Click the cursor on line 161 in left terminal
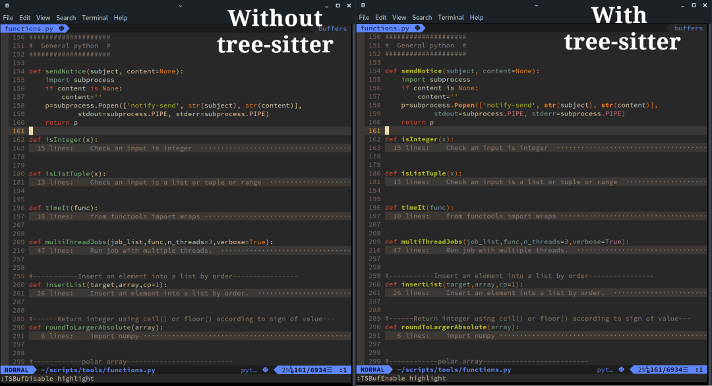This screenshot has width=712, height=386. (x=31, y=131)
